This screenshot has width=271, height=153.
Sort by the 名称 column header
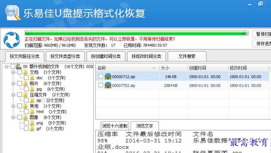(127, 68)
